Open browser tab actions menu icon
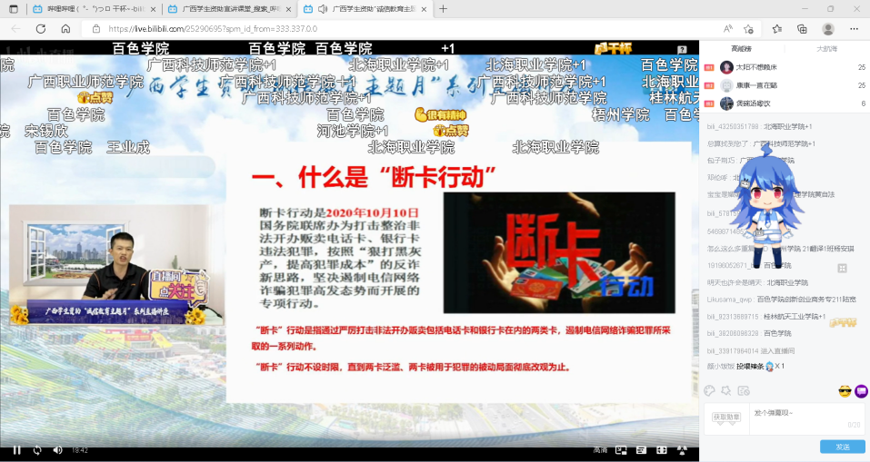Viewport: 870px width, 462px height. 14,9
